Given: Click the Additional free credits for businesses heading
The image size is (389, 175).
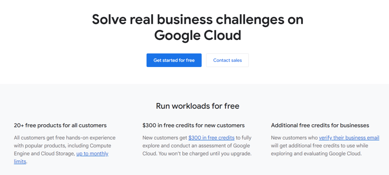Looking at the screenshot, I should click(x=320, y=125).
